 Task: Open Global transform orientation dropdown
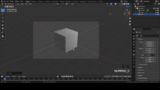[57, 4]
